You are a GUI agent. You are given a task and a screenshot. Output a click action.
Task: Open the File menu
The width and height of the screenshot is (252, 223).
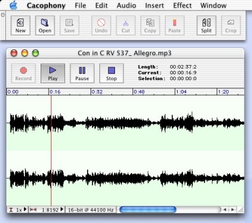click(80, 5)
